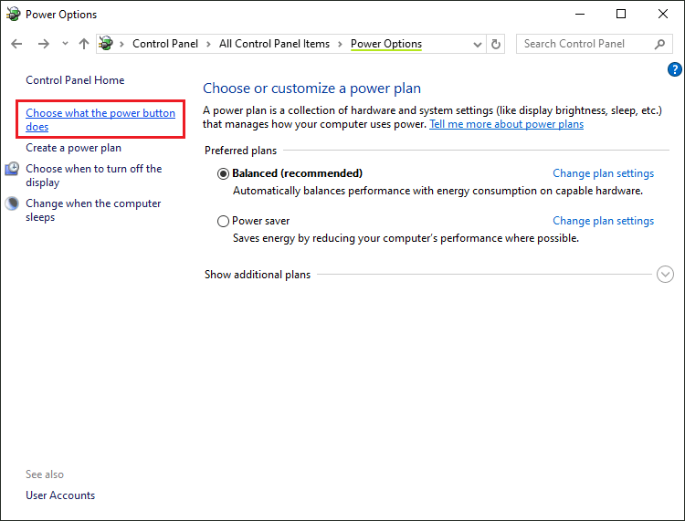Go up one level with the Up arrow
The height and width of the screenshot is (521, 685).
83,44
